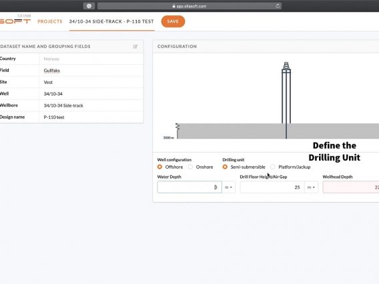Click the Drill Floor Height/Air Gap input field
The height and width of the screenshot is (284, 379).
coord(272,187)
